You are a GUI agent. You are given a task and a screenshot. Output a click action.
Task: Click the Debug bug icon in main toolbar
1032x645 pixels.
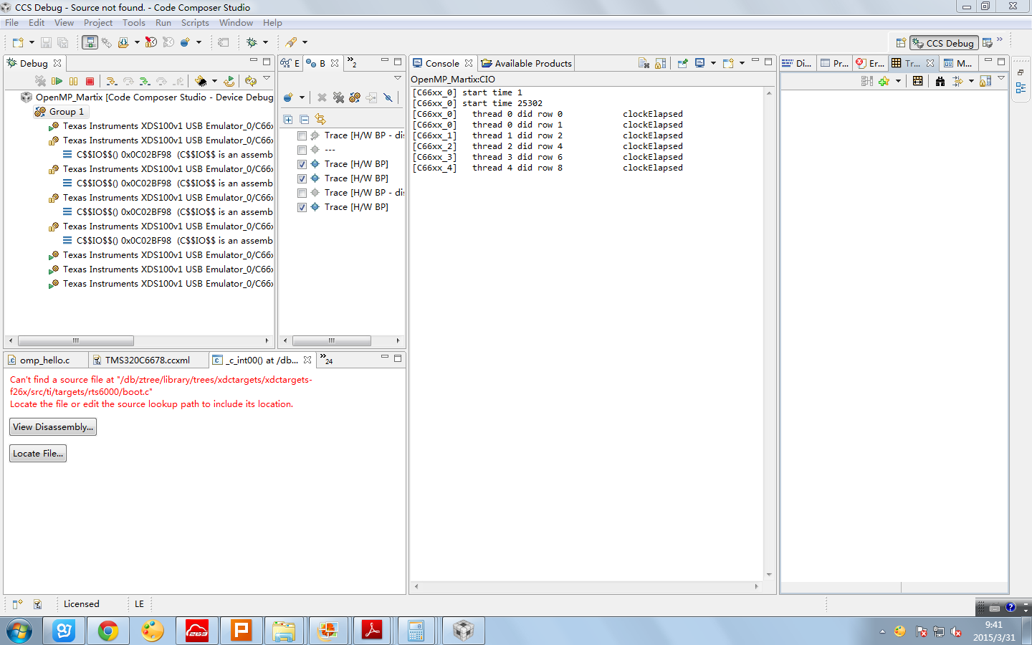coord(252,42)
